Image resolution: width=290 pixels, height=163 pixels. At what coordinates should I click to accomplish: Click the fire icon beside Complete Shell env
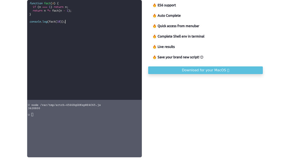click(154, 36)
